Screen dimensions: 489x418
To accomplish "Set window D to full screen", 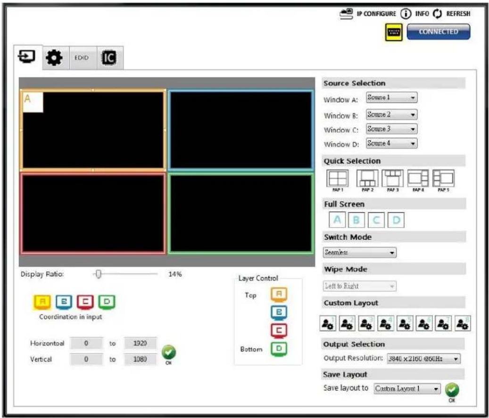I will point(396,220).
